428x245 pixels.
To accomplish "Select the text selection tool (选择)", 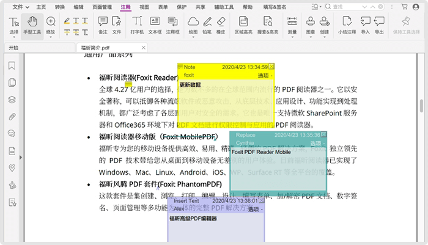I will 13,26.
